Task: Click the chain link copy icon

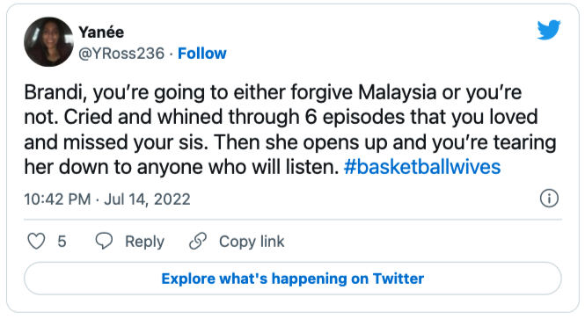Action: pyautogui.click(x=198, y=241)
